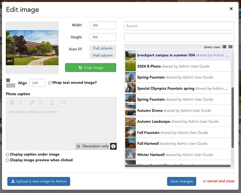Click the info icon beside Decoration only
The height and width of the screenshot is (193, 241).
point(113,146)
